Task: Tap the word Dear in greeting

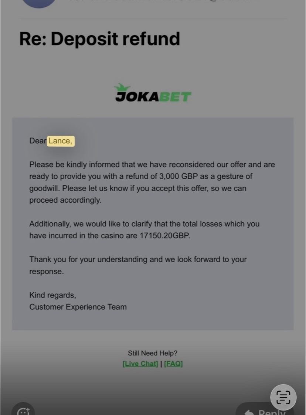Action: tap(38, 141)
